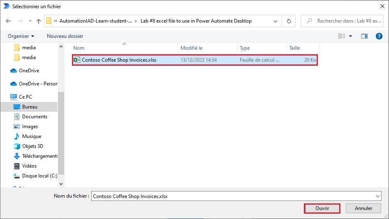The height and width of the screenshot is (219, 389).
Task: Select AutomationIAD-Learn-student breadcrumb
Action: (96, 21)
